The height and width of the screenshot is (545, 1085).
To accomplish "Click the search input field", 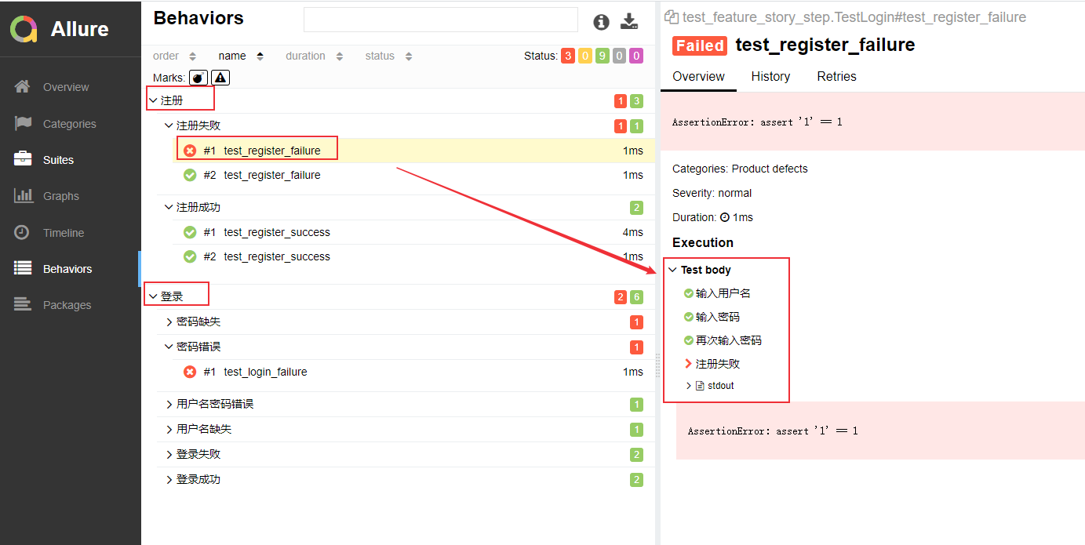I will [x=441, y=20].
